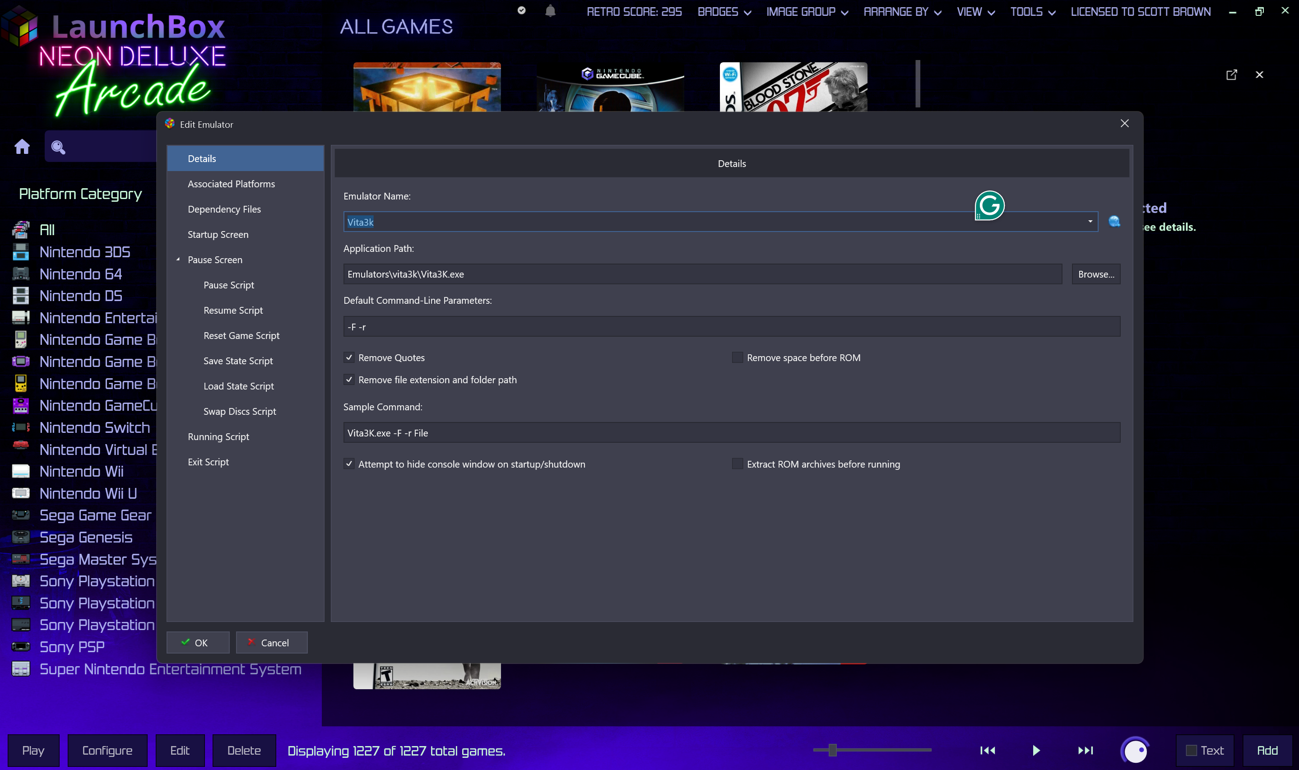
Task: Select Super Nintendo Entertainment System icon
Action: click(x=21, y=668)
